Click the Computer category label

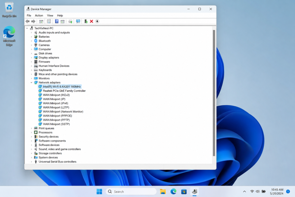pyautogui.click(x=45, y=49)
